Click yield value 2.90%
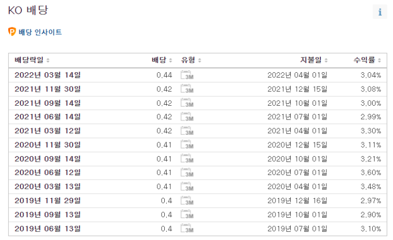Viewport: 393px width, 240px height. pyautogui.click(x=371, y=215)
